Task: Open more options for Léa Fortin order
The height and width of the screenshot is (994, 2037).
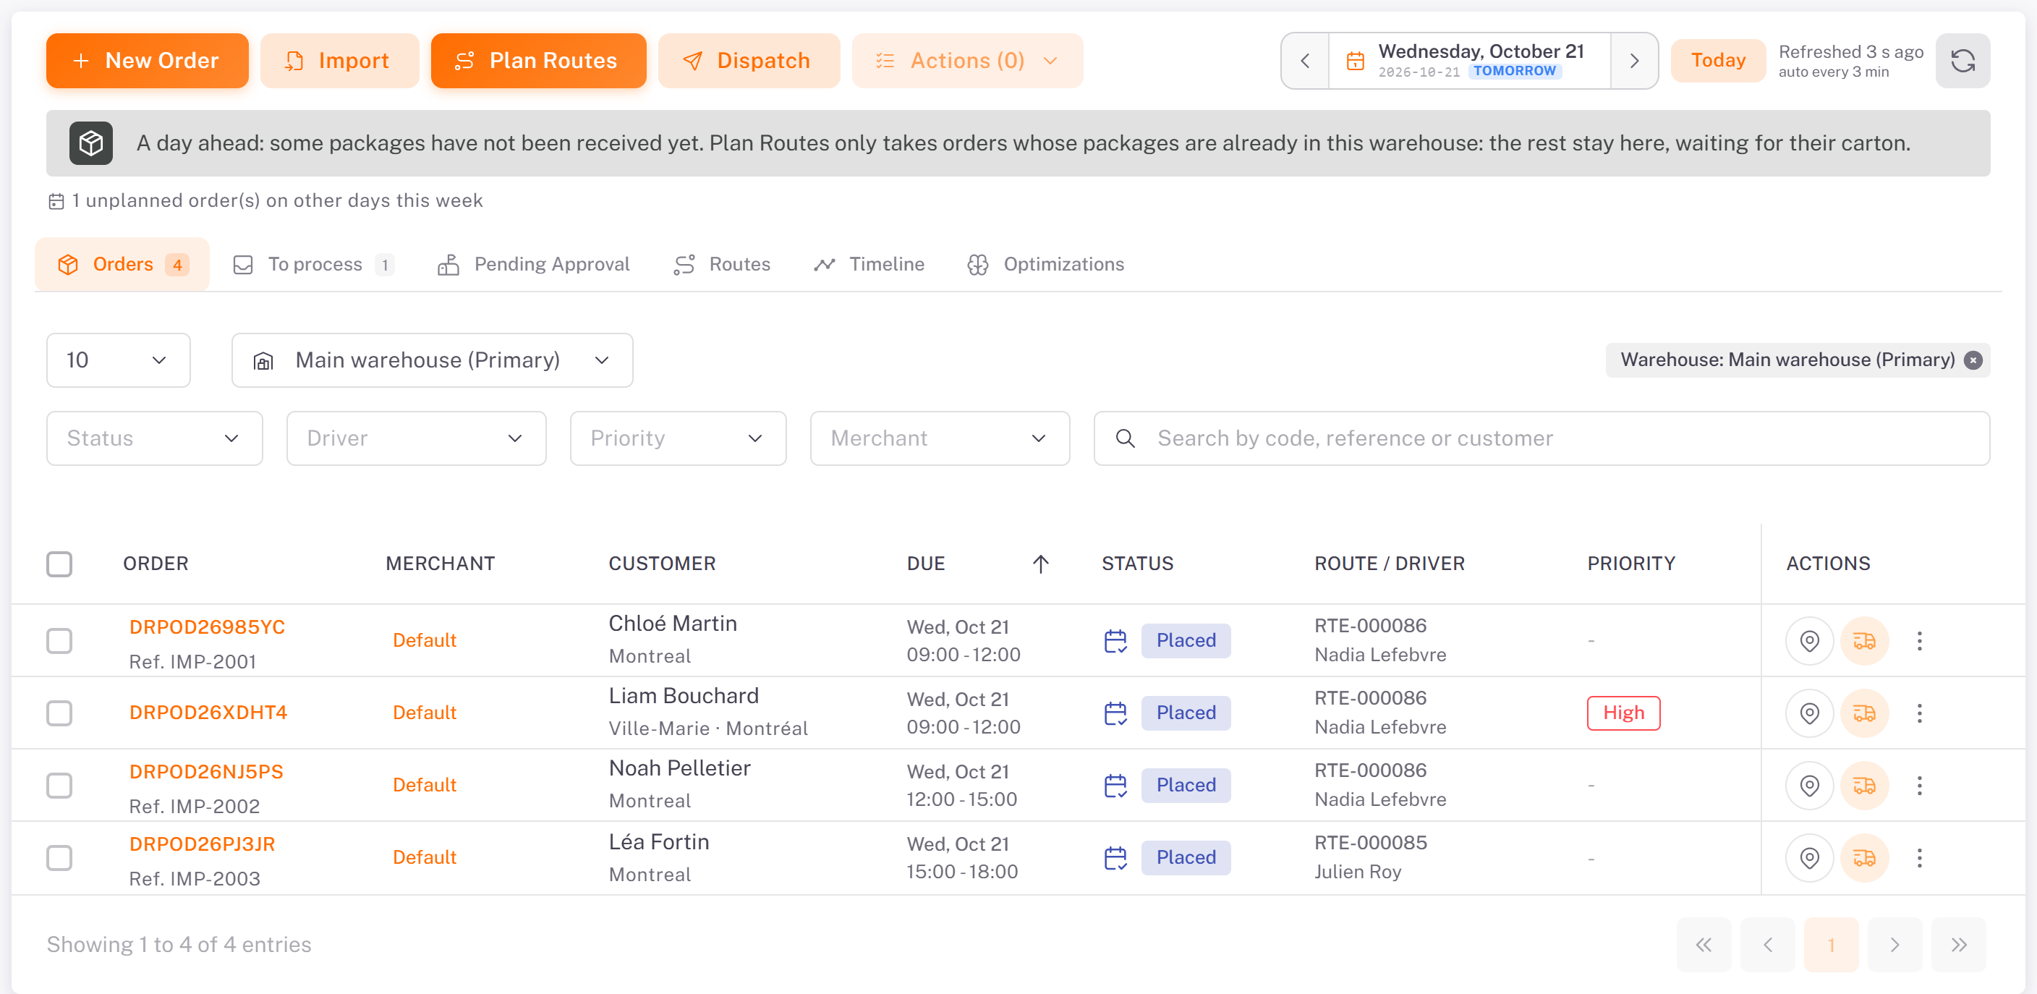Action: pyautogui.click(x=1919, y=858)
